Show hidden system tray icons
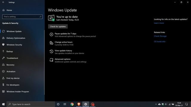 click(156, 104)
